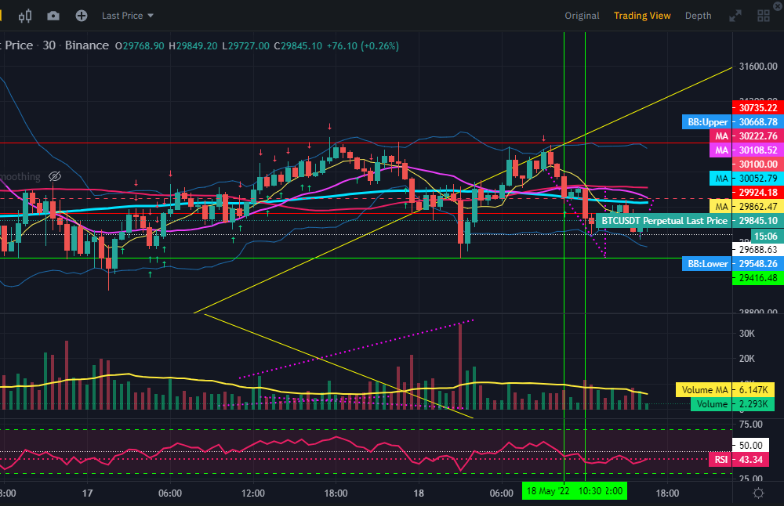Click the 31600.00 price axis label

pos(758,67)
